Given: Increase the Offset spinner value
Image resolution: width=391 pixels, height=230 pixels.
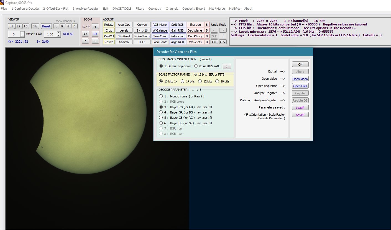Looking at the screenshot, I should point(22,33).
